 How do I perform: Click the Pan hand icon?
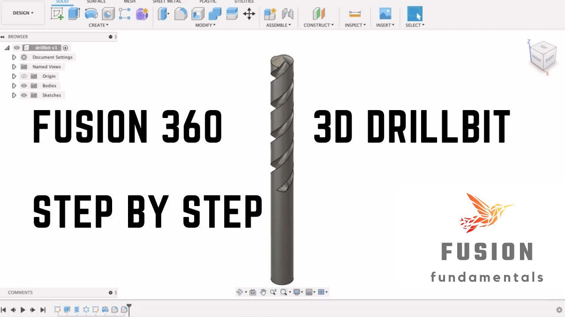[263, 292]
